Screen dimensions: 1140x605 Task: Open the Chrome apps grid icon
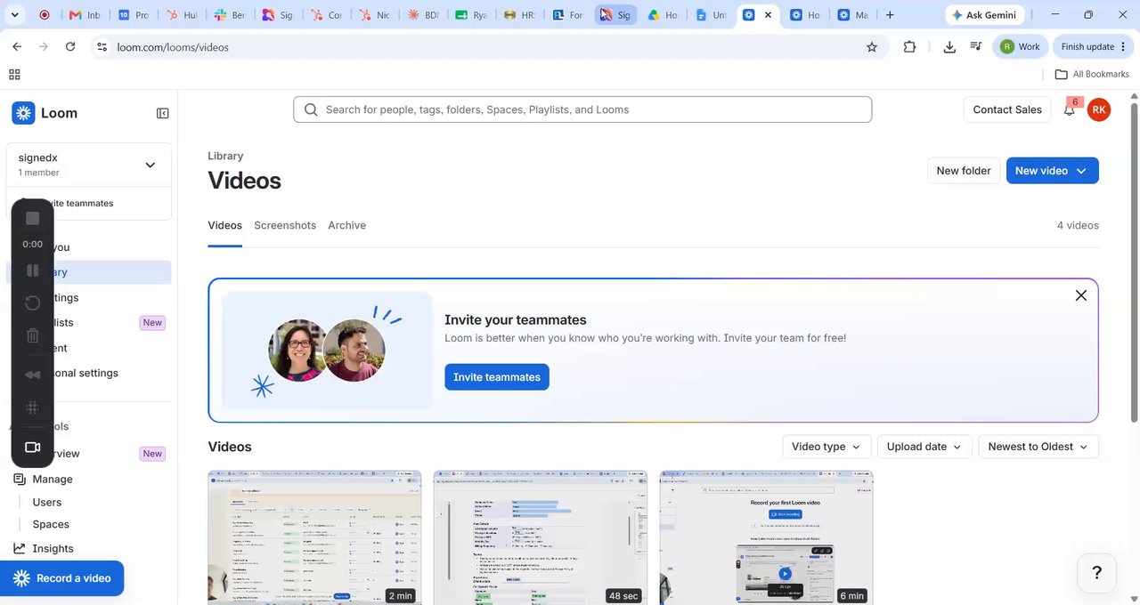point(14,75)
